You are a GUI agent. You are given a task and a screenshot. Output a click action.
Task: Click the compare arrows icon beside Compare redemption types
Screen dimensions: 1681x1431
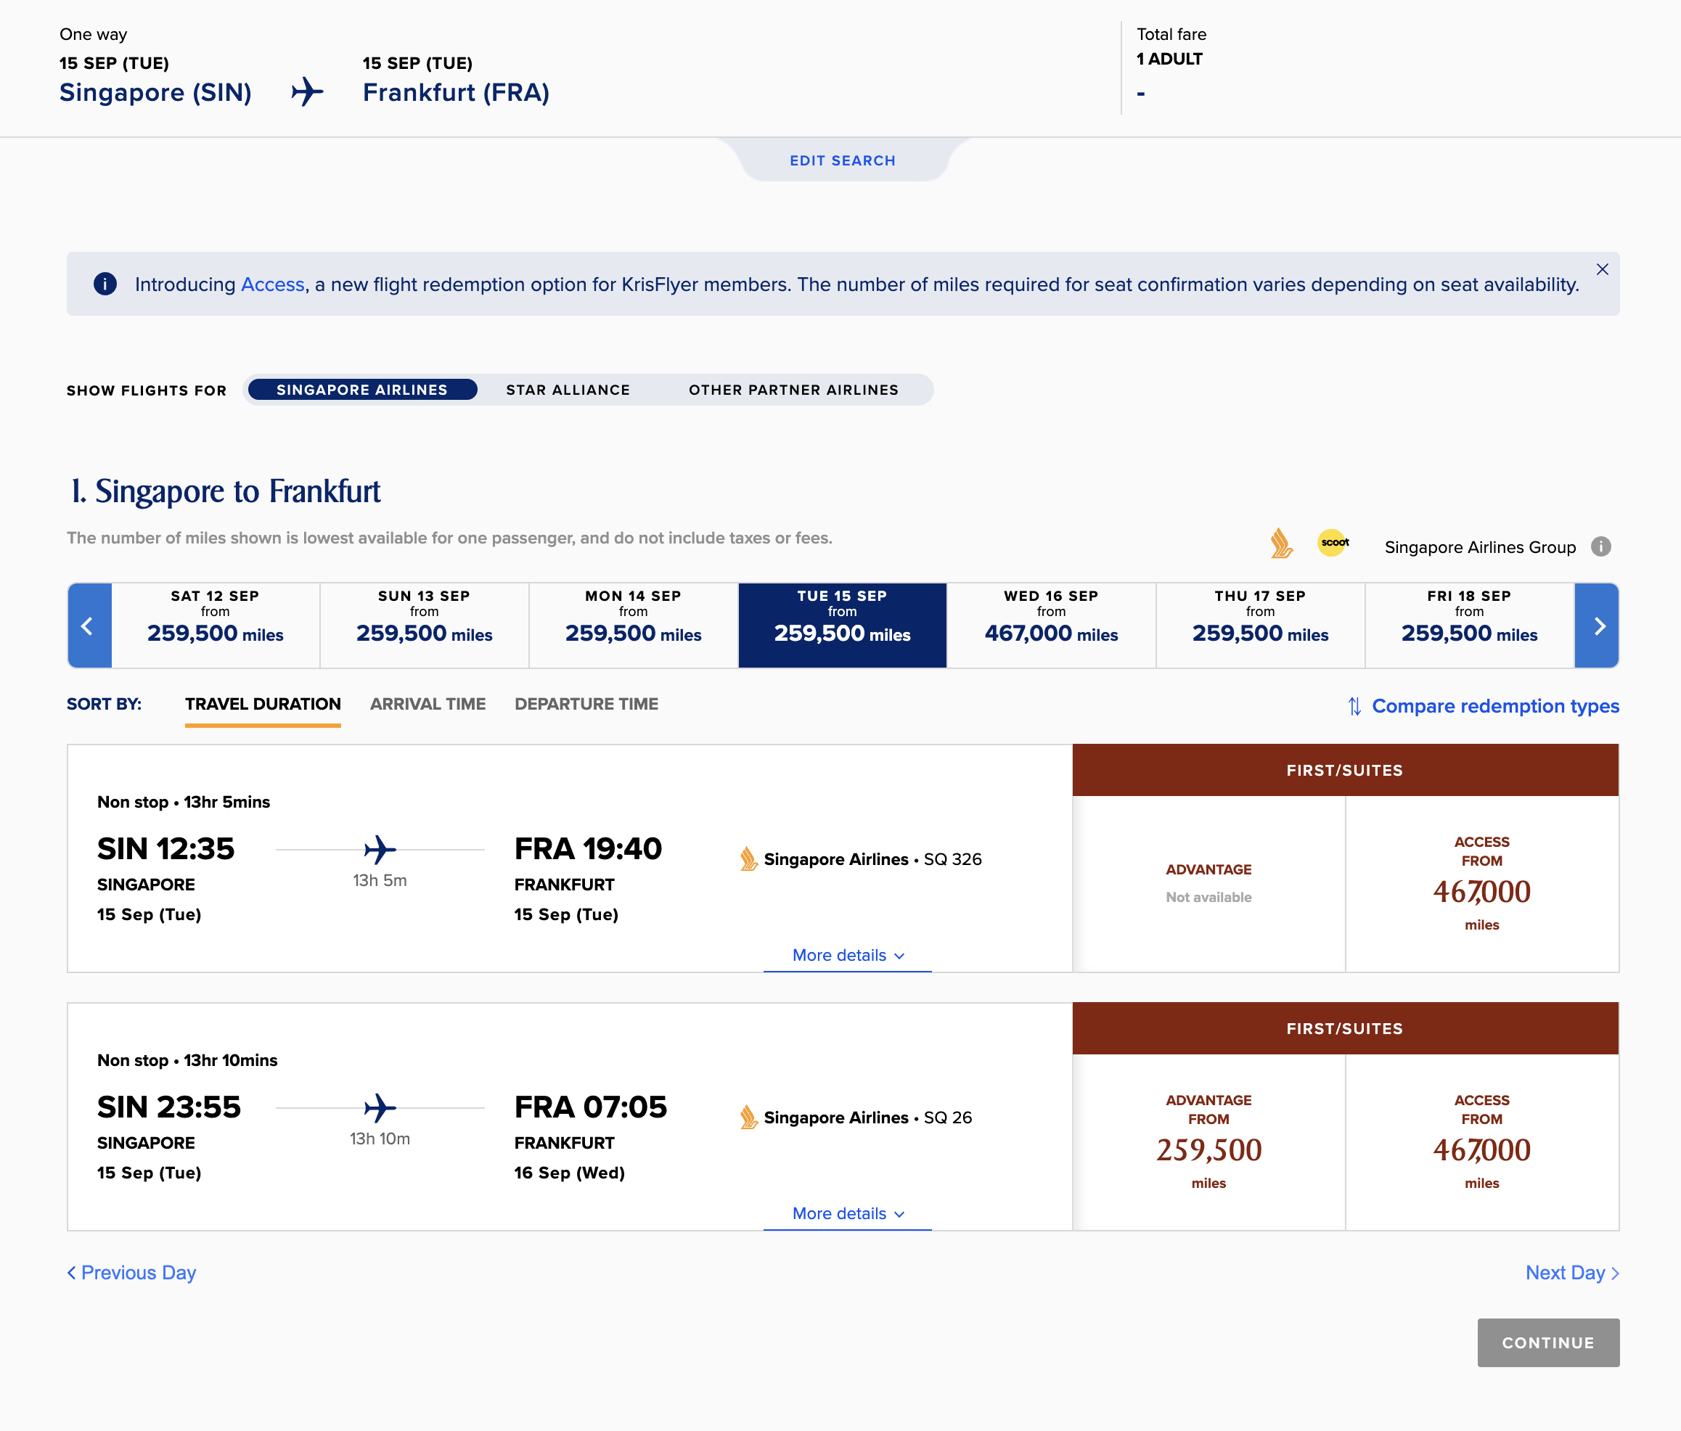pos(1354,706)
